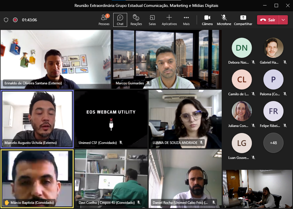
Task: Click Compartilhar to share screen
Action: pos(243,20)
